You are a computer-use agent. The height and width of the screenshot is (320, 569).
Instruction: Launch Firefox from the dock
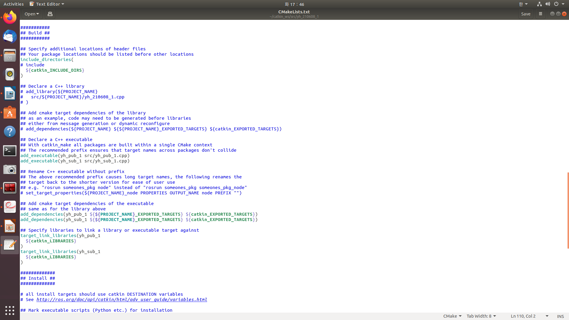10,18
